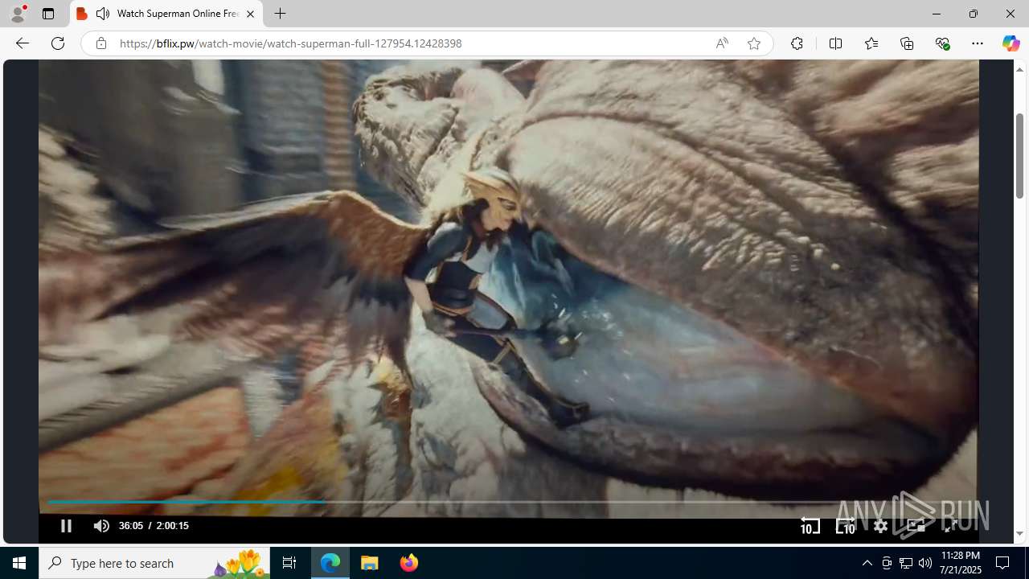Open Task View on taskbar
This screenshot has width=1029, height=579.
[289, 563]
